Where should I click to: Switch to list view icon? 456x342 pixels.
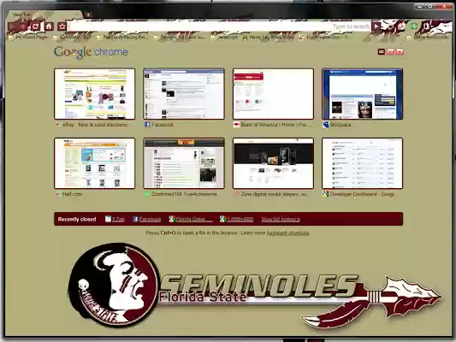point(391,51)
